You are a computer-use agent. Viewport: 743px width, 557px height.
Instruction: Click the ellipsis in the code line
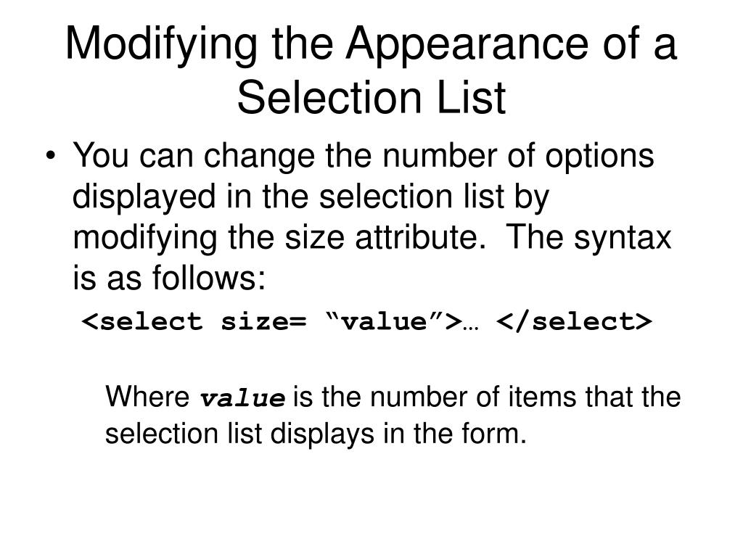471,328
